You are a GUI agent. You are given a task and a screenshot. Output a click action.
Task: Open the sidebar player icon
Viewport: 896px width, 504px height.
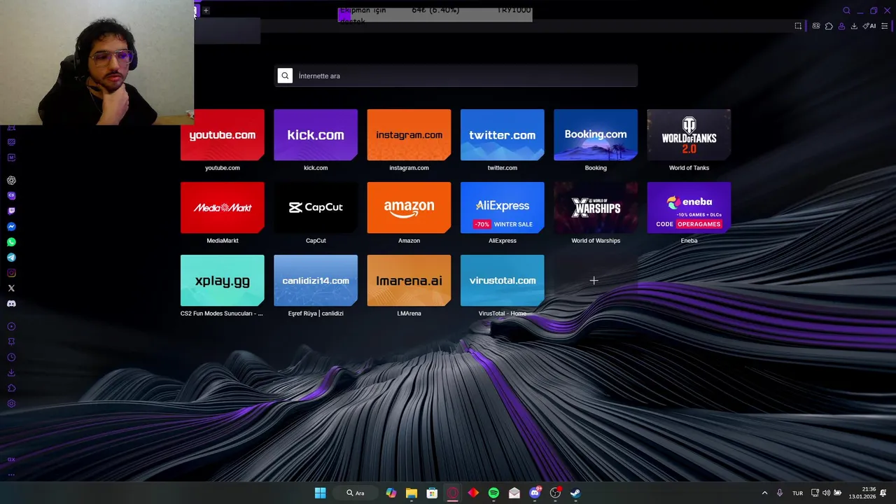(11, 326)
